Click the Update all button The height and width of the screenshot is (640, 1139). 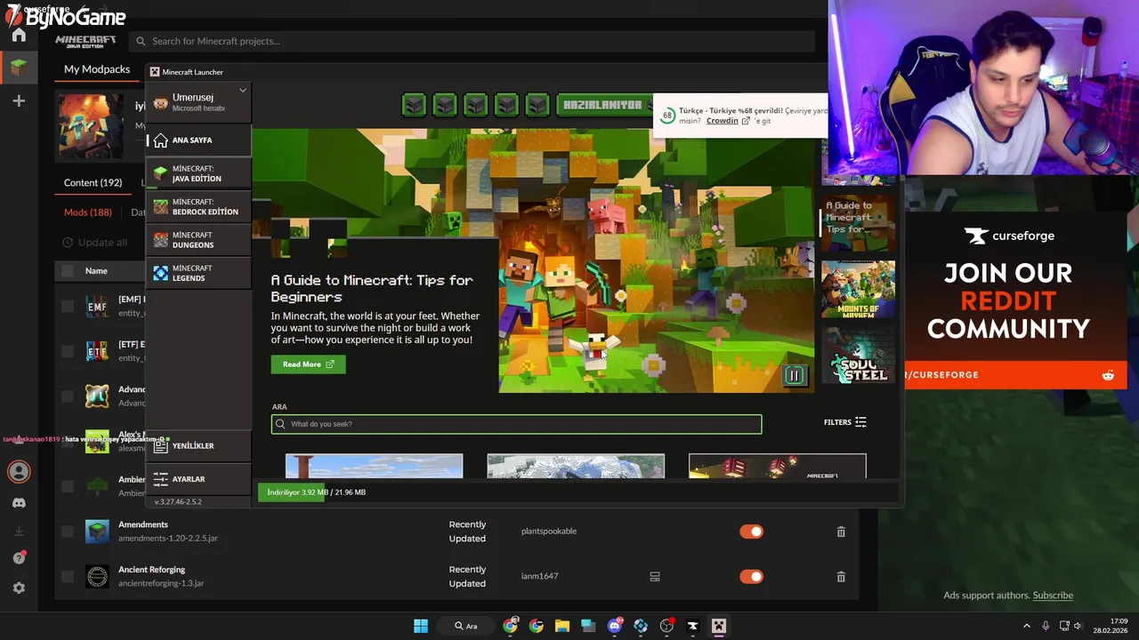click(95, 243)
